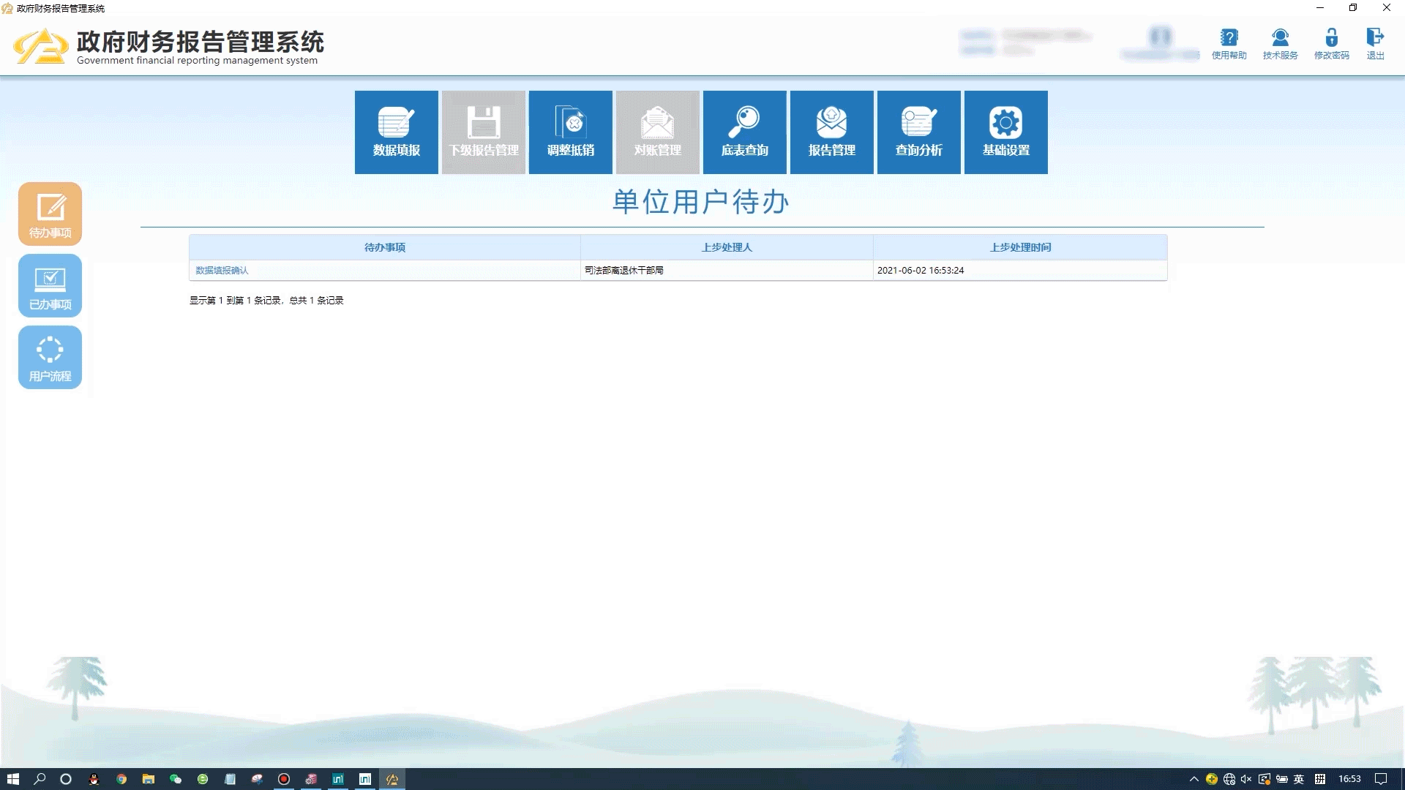Open the 报告管理 report management module
Screen dimensions: 1405x790
click(831, 132)
